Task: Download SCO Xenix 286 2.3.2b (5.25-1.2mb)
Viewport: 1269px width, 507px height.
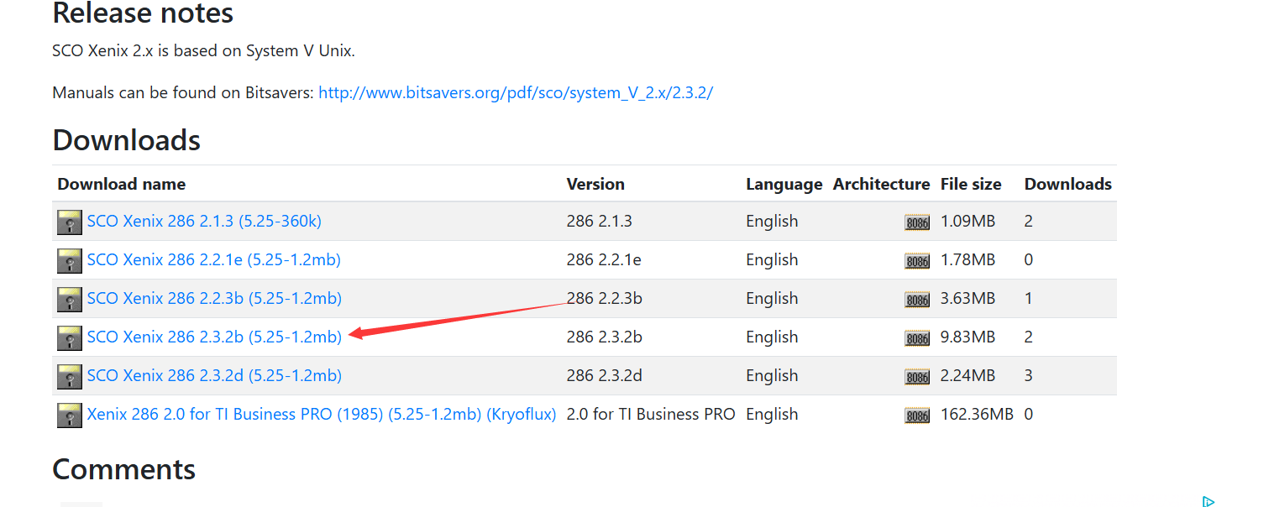Action: click(x=214, y=337)
